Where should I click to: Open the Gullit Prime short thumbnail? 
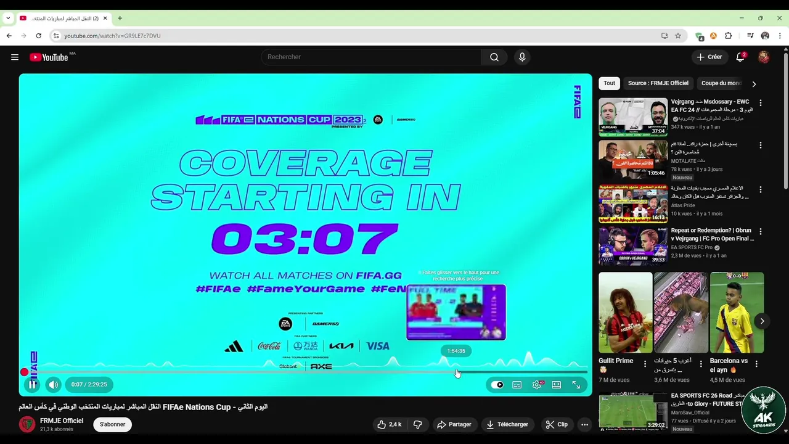pyautogui.click(x=625, y=313)
